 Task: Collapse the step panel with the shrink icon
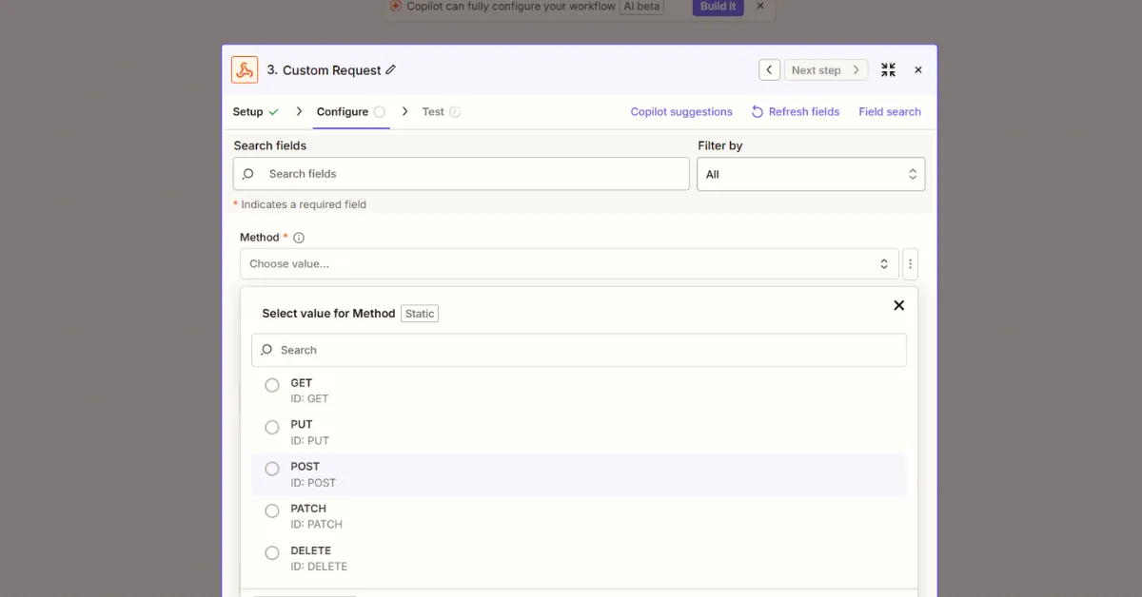coord(888,69)
